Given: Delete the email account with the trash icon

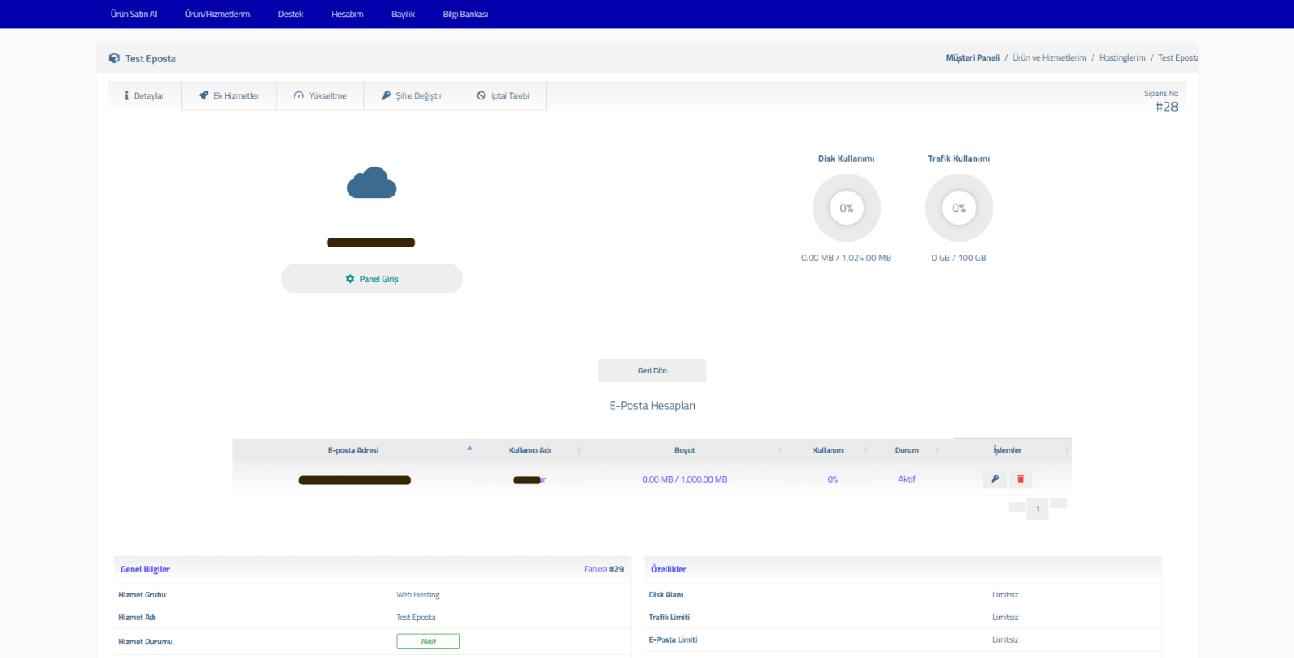Looking at the screenshot, I should tap(1021, 479).
